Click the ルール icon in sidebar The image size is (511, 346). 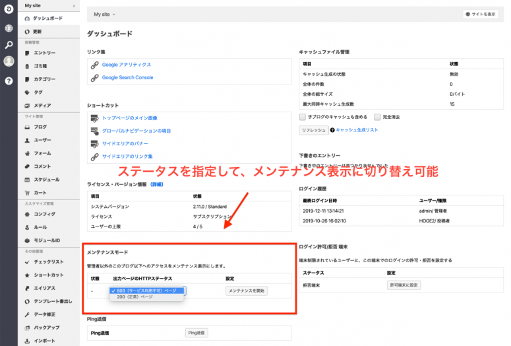(28, 227)
